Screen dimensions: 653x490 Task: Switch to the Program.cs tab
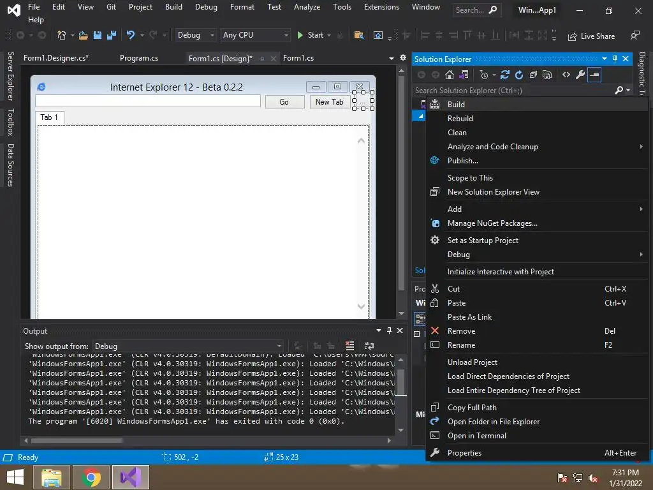(138, 58)
